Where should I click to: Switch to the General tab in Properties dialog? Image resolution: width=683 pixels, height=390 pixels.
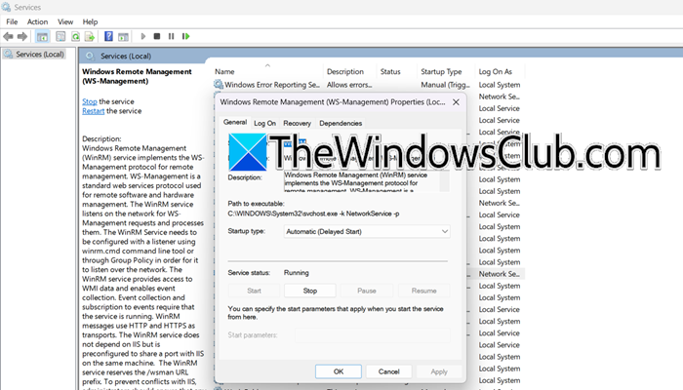click(235, 122)
